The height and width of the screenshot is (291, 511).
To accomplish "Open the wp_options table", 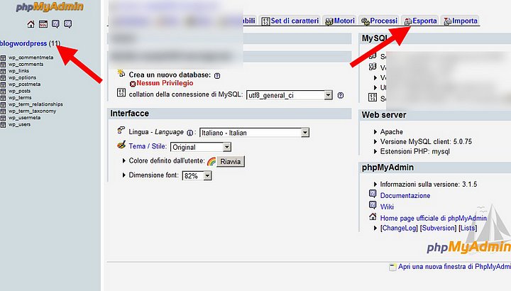I will click(x=22, y=78).
